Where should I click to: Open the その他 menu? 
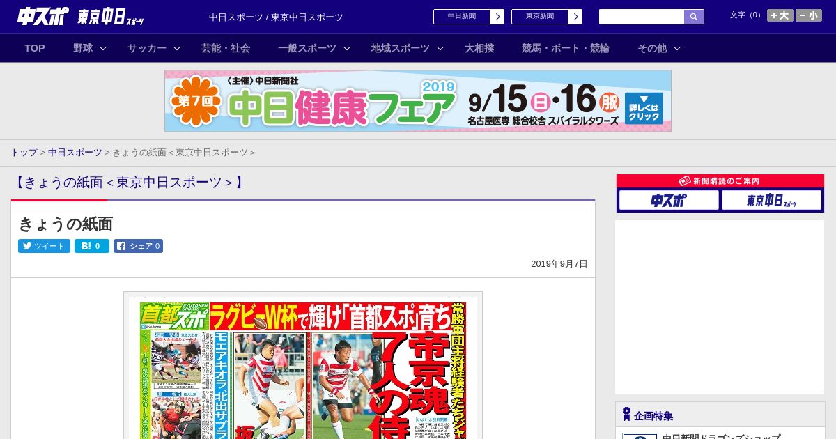652,48
